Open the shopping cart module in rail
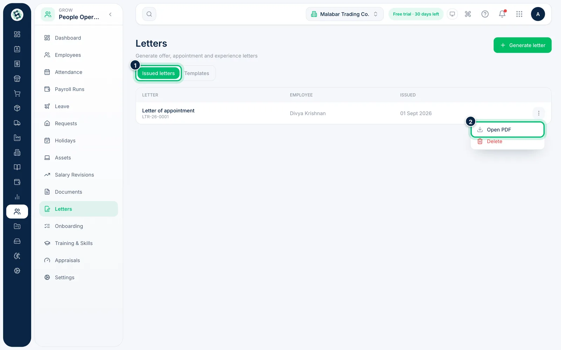 coord(17,93)
